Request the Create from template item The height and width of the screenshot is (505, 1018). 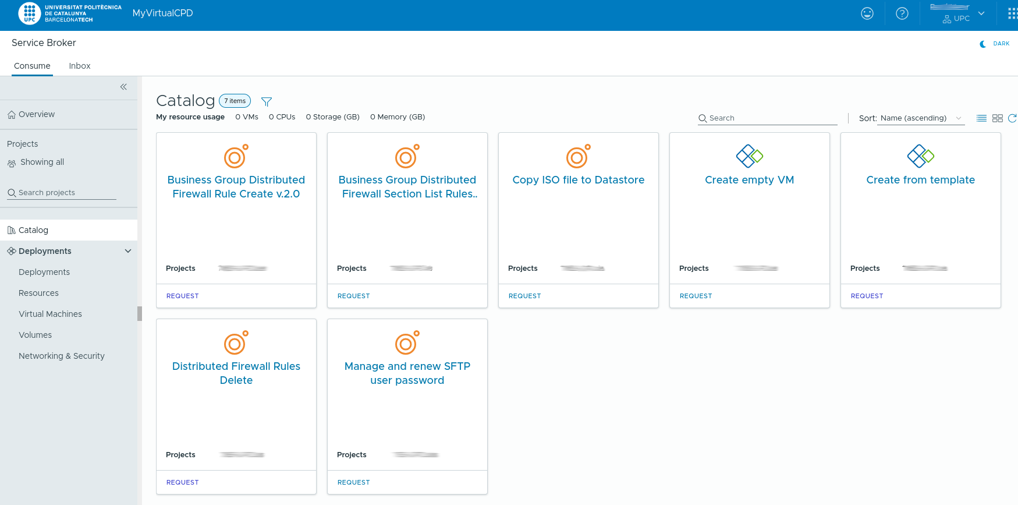pos(867,296)
